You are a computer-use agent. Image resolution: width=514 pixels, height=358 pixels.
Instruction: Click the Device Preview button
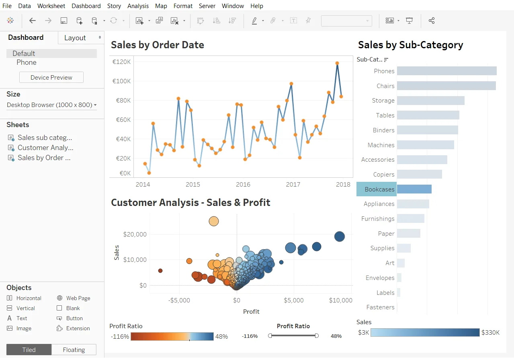(x=51, y=77)
